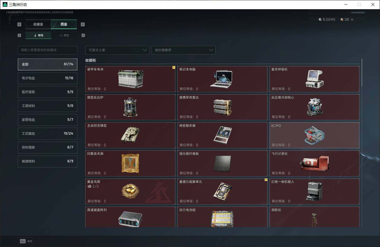Click the 复苏呼吸机 ventilator icon
Image resolution: width=380 pixels, height=247 pixels.
click(314, 79)
